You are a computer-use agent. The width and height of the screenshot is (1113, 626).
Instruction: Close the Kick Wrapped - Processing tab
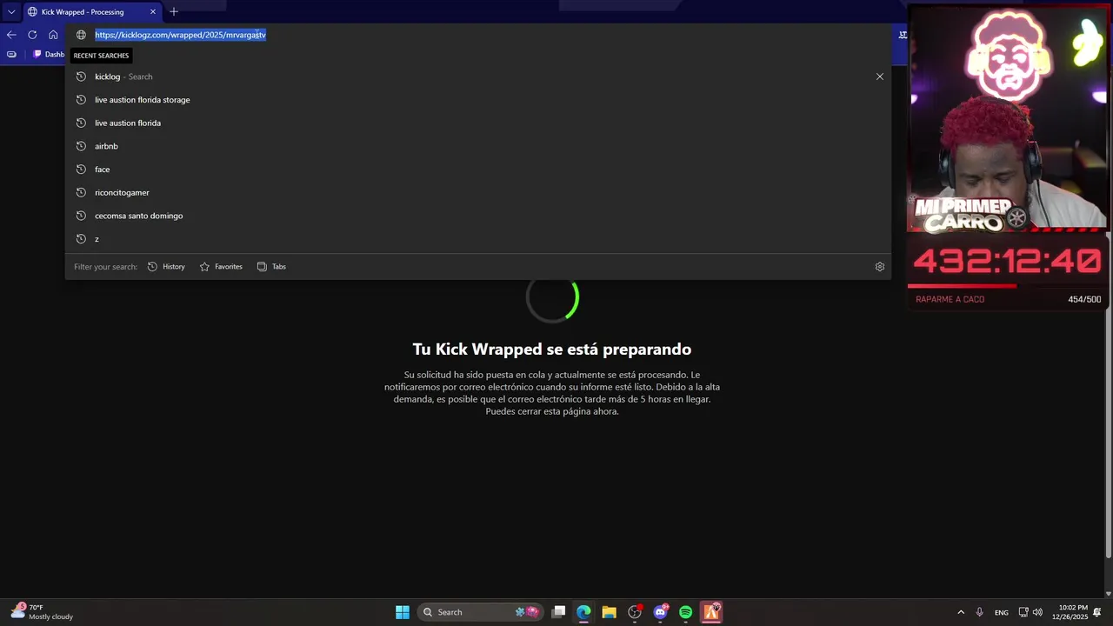[x=153, y=11]
